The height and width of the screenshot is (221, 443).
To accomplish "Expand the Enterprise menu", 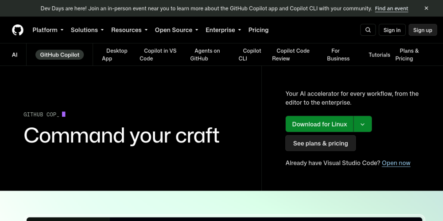I will 223,30.
